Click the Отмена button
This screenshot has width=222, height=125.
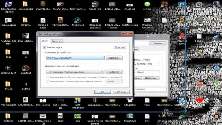coord(121,92)
